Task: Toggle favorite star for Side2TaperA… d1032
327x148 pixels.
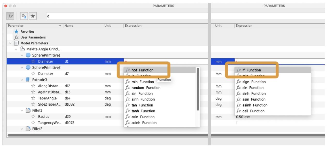Action: [x=33, y=104]
